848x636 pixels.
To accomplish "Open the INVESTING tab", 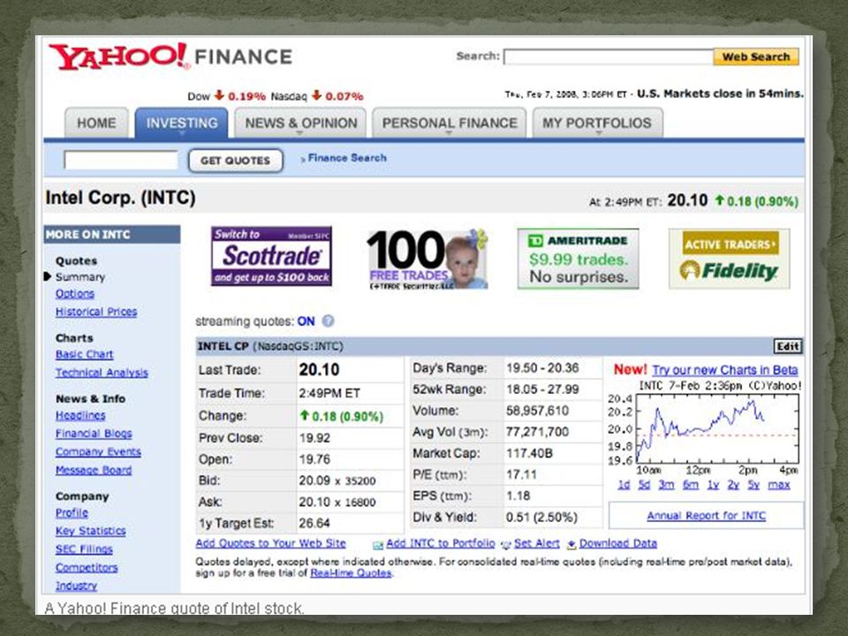I will (x=182, y=123).
